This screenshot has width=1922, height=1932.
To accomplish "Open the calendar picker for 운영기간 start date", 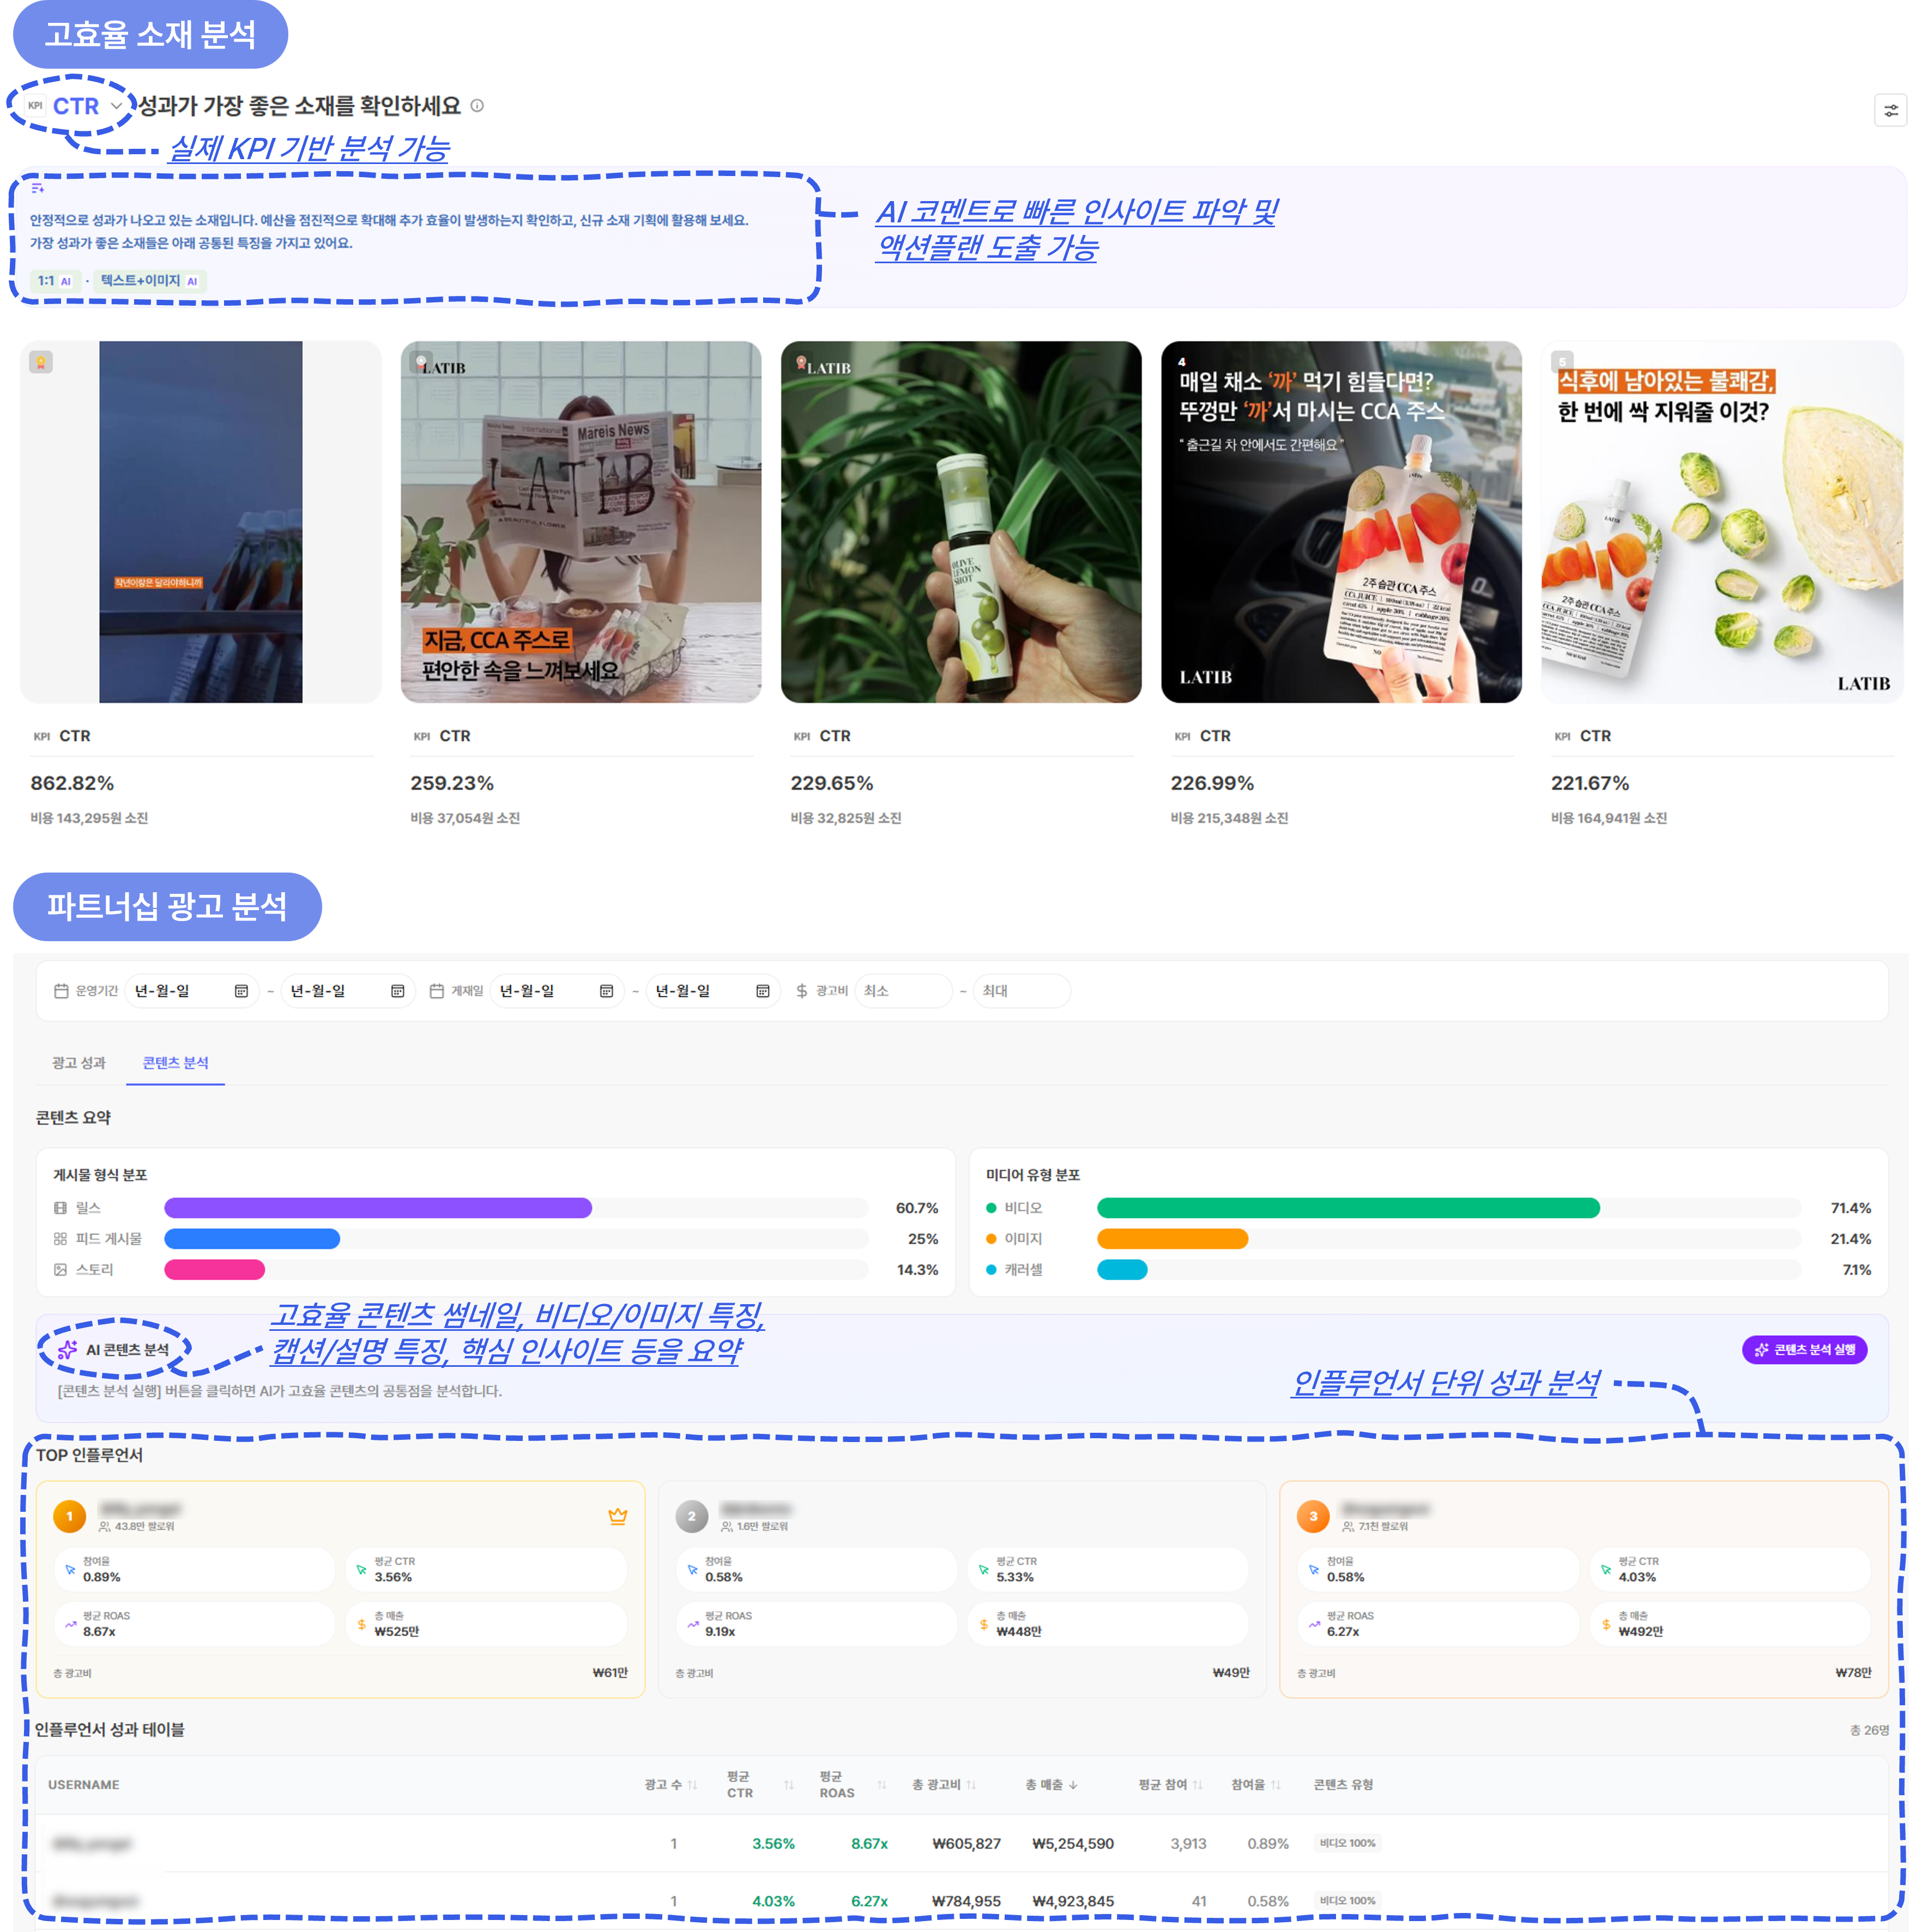I will point(241,991).
